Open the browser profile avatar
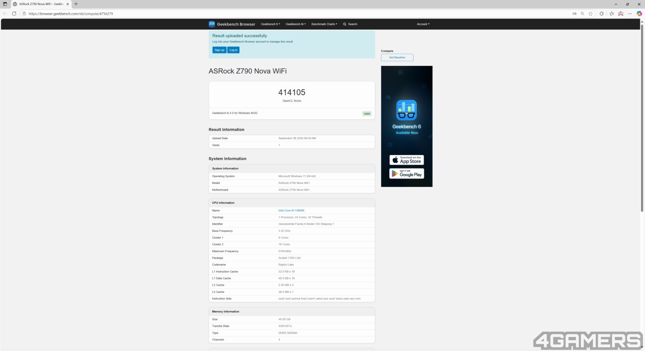The image size is (645, 351). click(x=621, y=14)
